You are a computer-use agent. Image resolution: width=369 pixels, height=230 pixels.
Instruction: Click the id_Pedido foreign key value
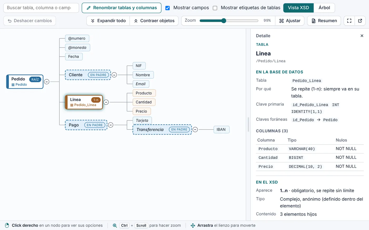(303, 120)
